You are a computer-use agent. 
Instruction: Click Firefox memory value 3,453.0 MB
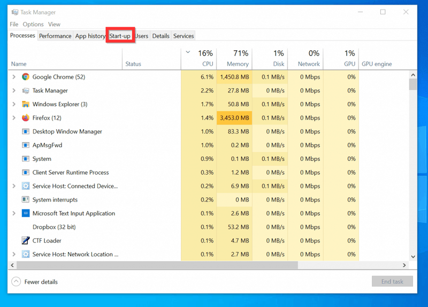coord(234,118)
